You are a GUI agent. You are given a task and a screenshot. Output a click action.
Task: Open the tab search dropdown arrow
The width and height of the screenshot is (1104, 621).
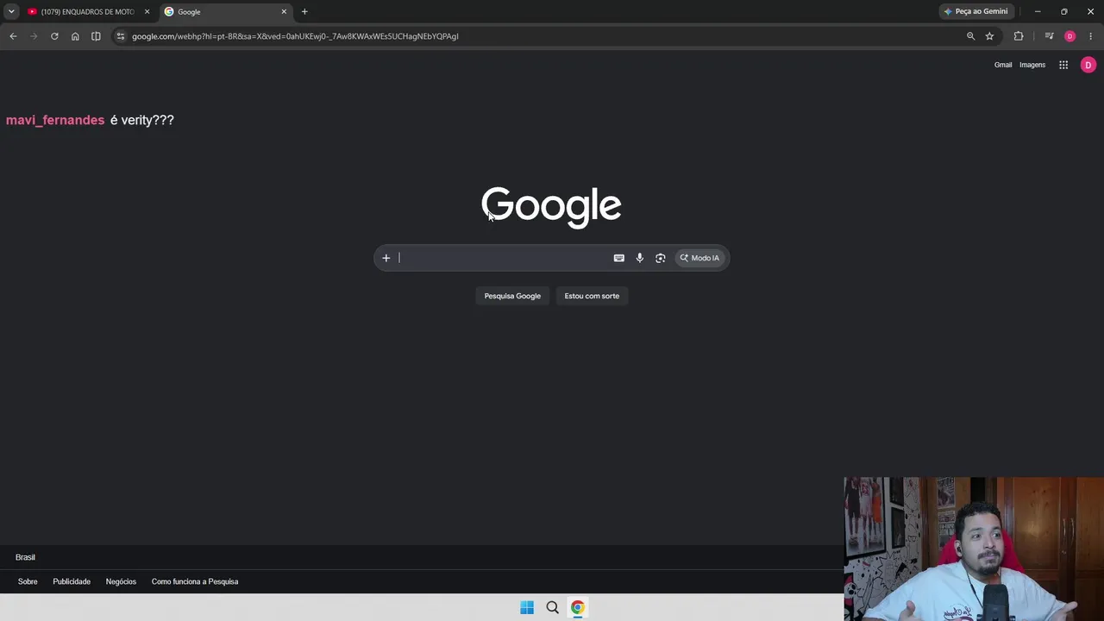pos(11,11)
